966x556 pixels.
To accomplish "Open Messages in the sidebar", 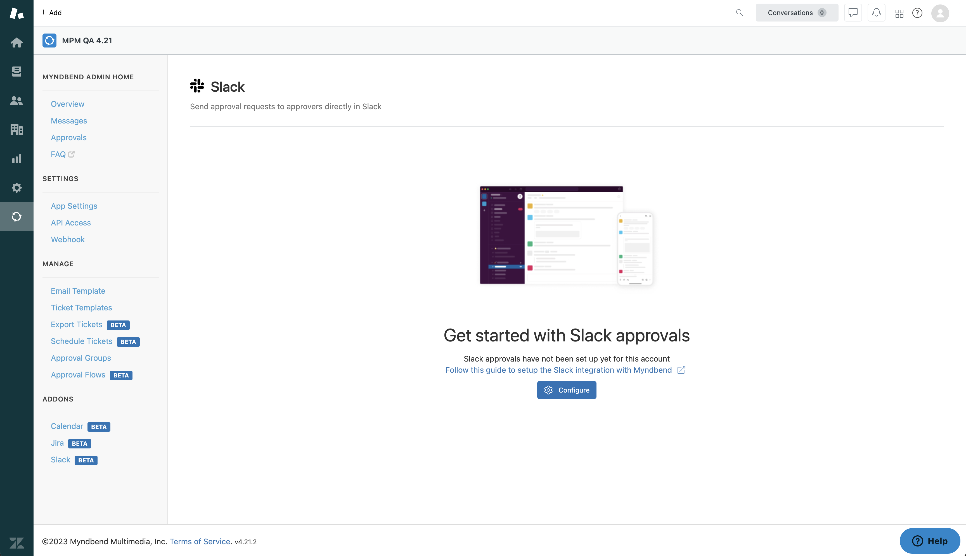I will click(69, 121).
